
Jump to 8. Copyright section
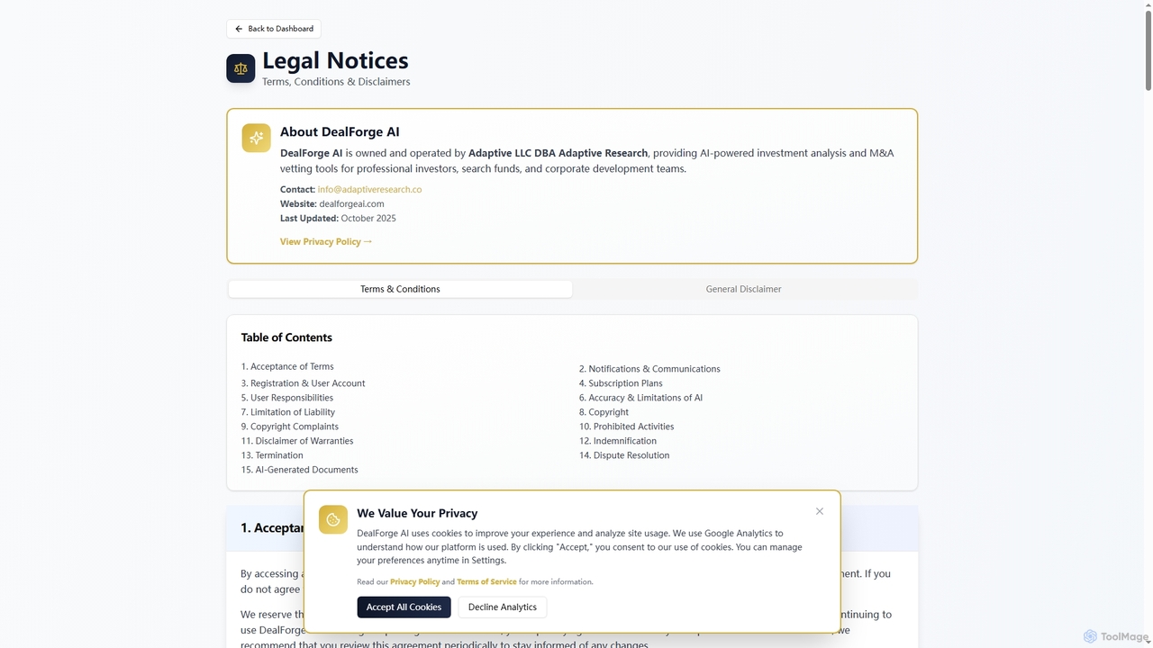(x=604, y=412)
